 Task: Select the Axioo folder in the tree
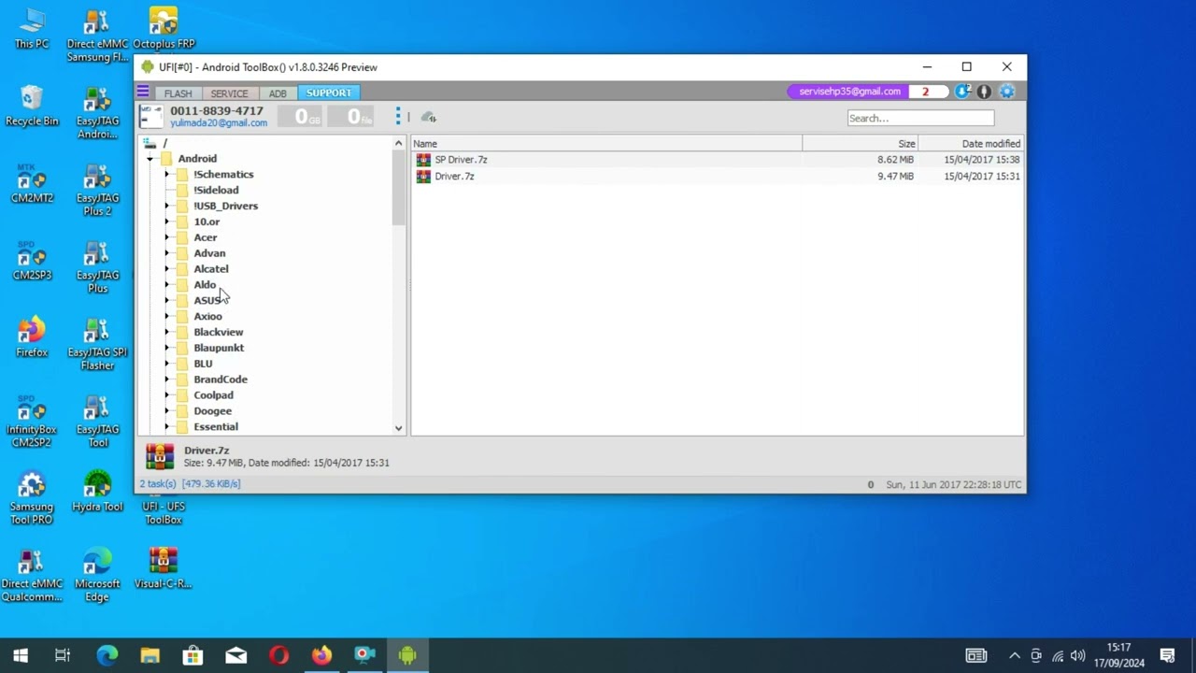(x=207, y=317)
